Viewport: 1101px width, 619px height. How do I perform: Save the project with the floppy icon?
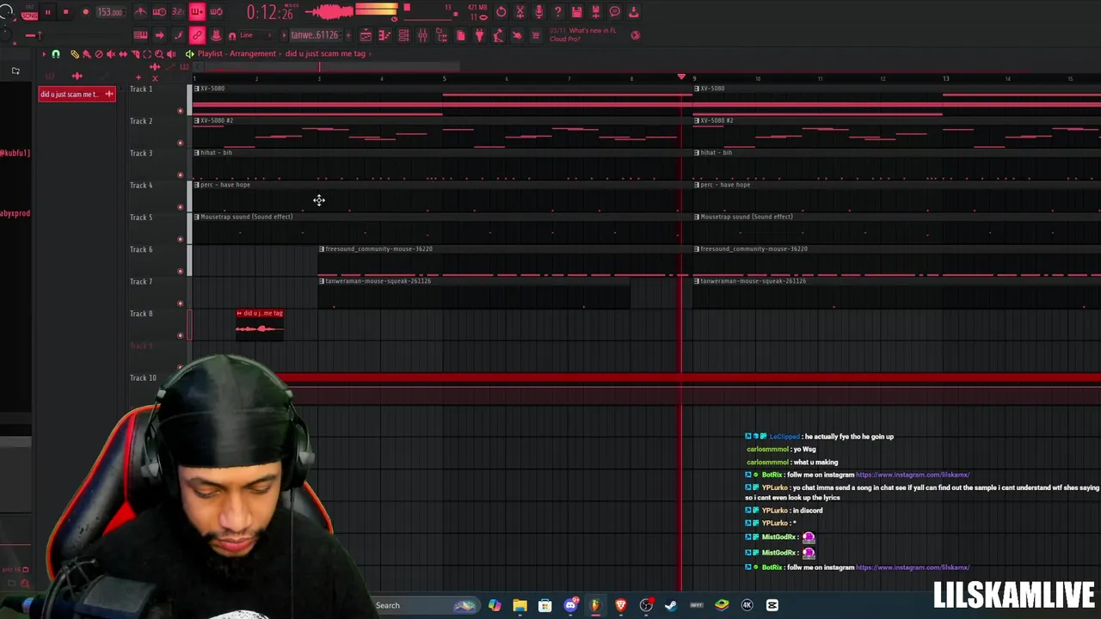(576, 12)
